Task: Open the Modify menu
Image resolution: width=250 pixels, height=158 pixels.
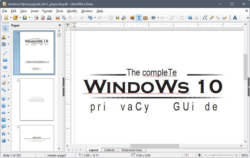Action: pos(72,11)
